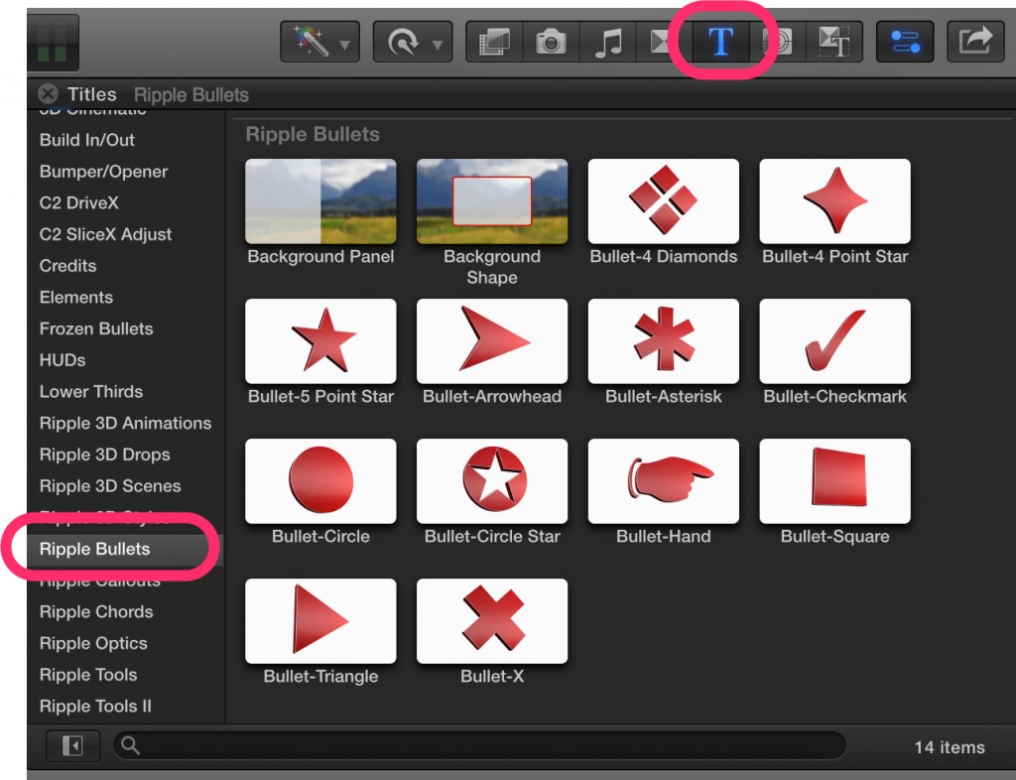
Task: Select the Background Shape title thumbnail
Action: (492, 201)
